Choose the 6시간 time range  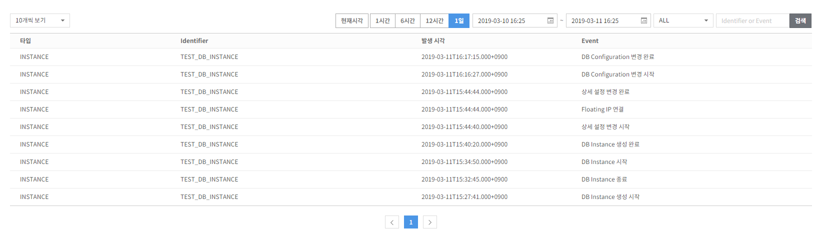coord(407,20)
